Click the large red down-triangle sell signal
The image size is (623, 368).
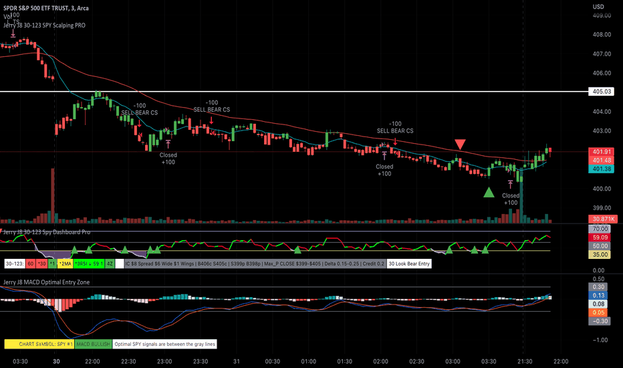click(460, 144)
